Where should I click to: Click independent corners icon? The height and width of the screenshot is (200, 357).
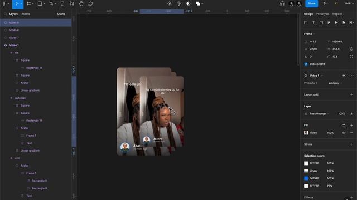tap(351, 57)
